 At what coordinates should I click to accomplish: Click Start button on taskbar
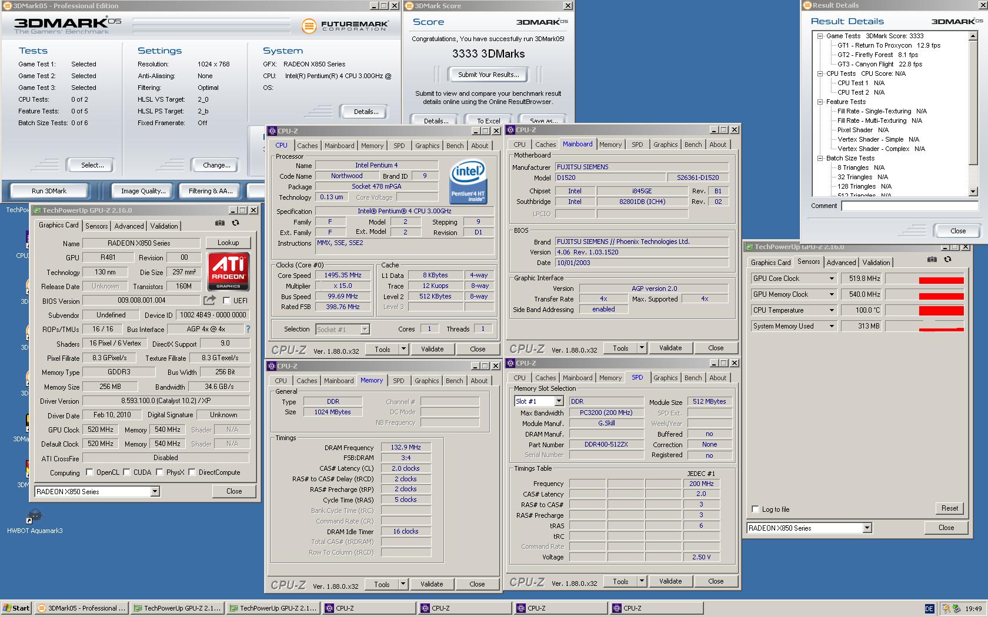(x=16, y=608)
